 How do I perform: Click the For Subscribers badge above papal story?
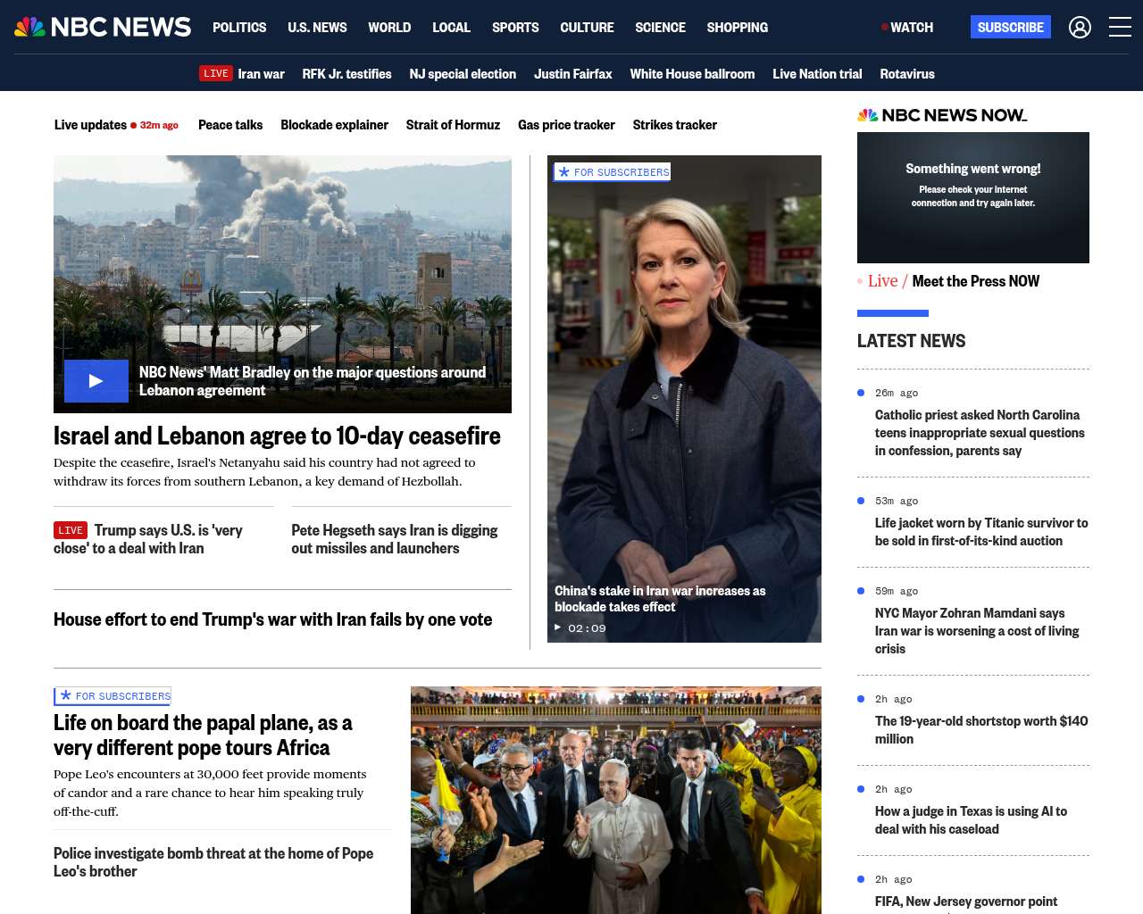pos(113,696)
